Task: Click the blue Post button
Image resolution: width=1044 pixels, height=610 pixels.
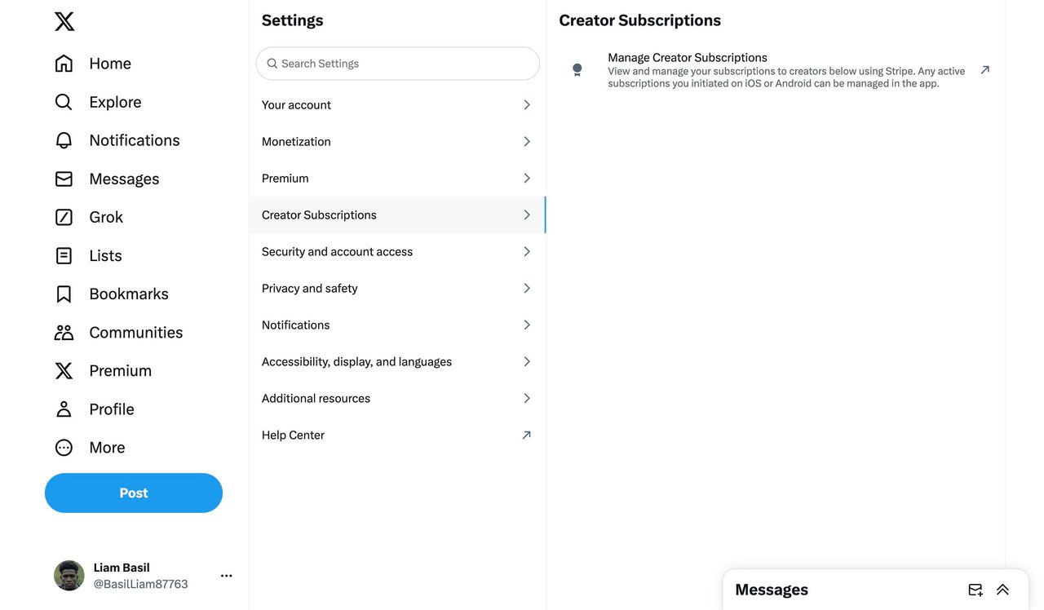Action: pos(134,493)
